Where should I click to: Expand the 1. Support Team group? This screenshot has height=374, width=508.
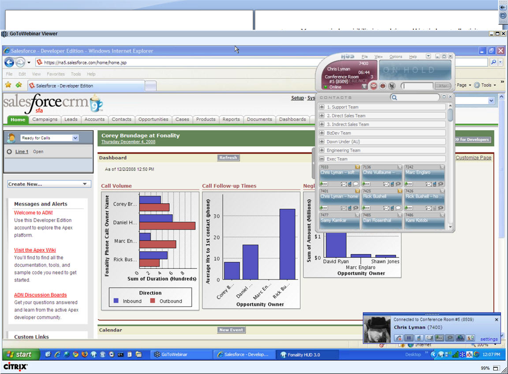click(322, 107)
